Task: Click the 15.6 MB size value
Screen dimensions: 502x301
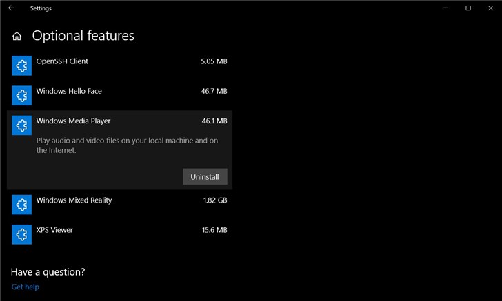Action: tap(214, 230)
